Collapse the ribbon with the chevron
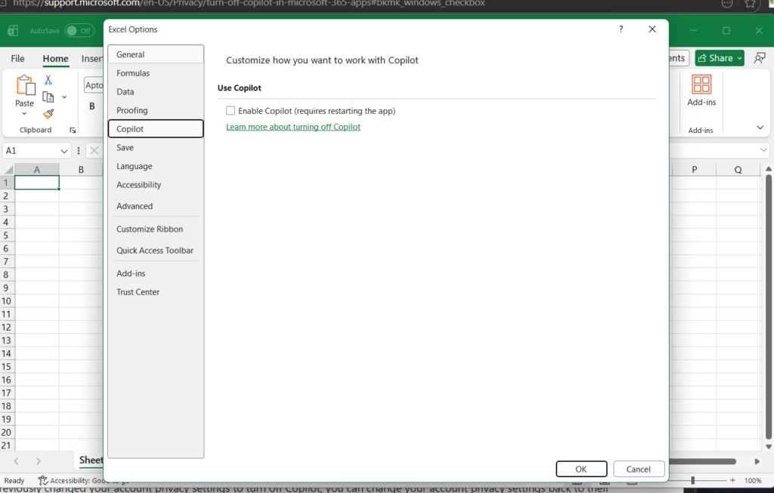Viewport: 774px width, 493px height. (x=760, y=127)
